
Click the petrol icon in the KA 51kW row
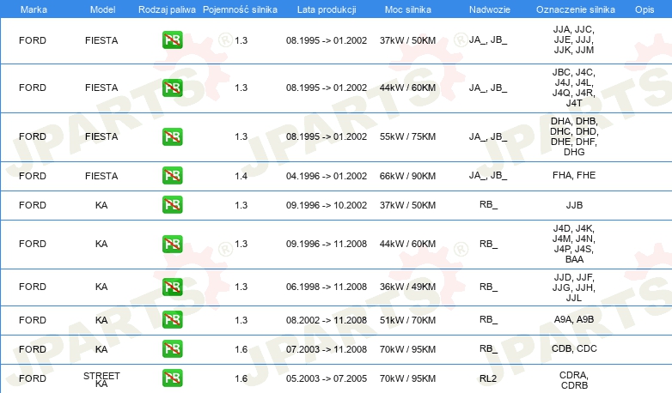[172, 320]
